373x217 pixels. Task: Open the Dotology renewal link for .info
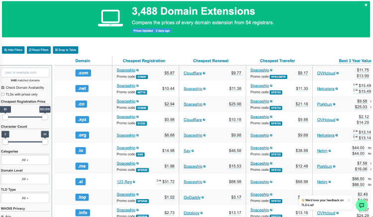(191, 213)
